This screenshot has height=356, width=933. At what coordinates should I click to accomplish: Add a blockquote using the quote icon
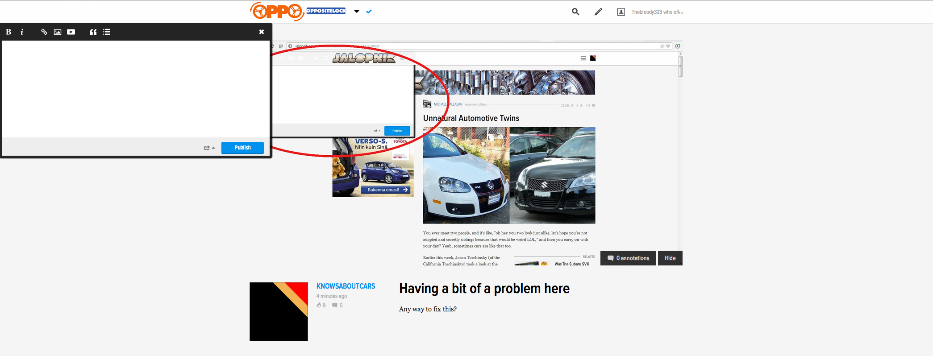[x=93, y=32]
